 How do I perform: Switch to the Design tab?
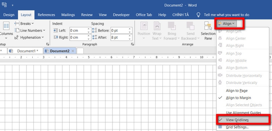pos(9,15)
